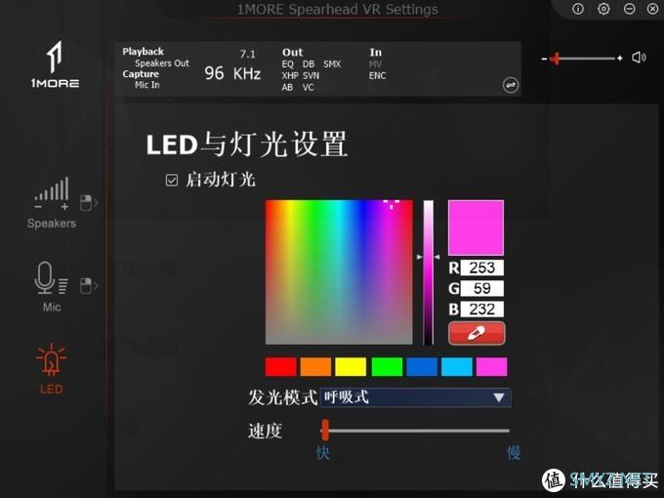Open settings gear in title bar
Screen dimensions: 664x498
point(603,9)
